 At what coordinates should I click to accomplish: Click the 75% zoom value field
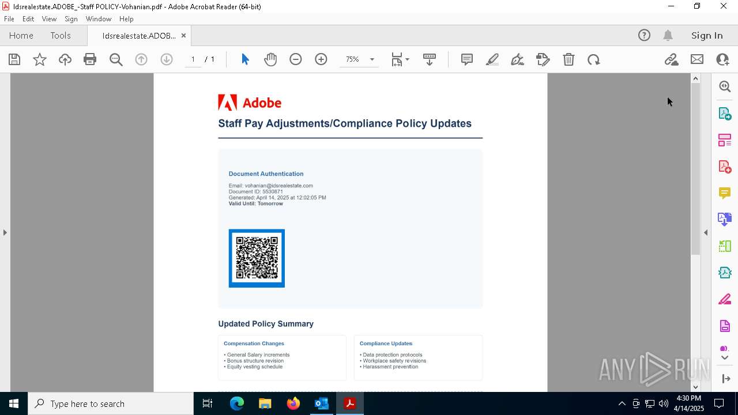tap(352, 59)
